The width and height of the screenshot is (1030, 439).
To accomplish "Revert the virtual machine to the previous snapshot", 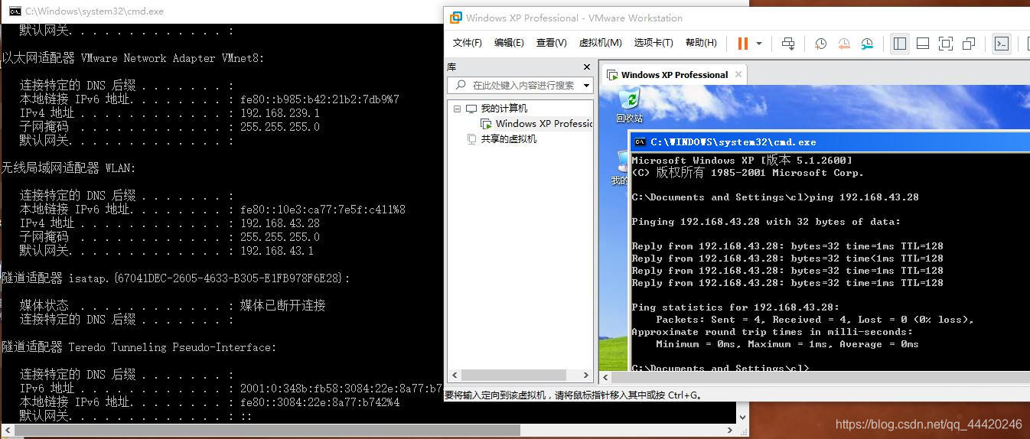I will (844, 44).
